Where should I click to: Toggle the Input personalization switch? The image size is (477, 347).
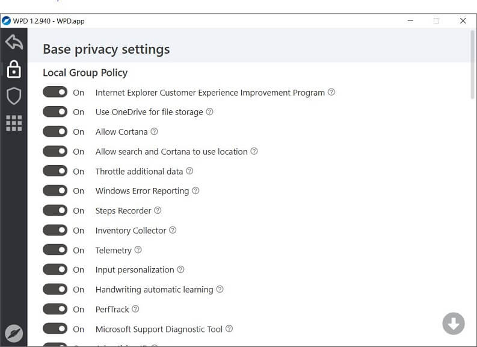(55, 269)
